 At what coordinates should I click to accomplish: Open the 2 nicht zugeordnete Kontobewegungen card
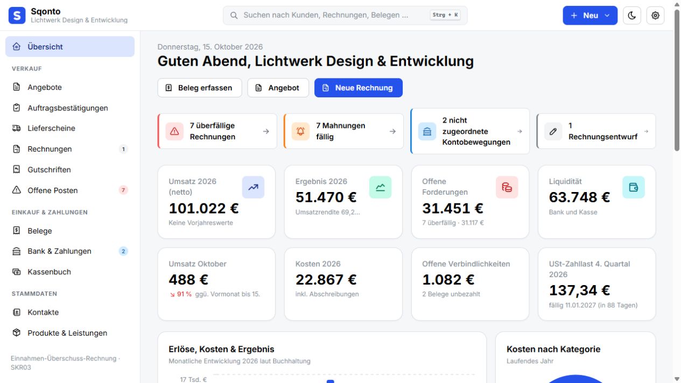pos(470,131)
